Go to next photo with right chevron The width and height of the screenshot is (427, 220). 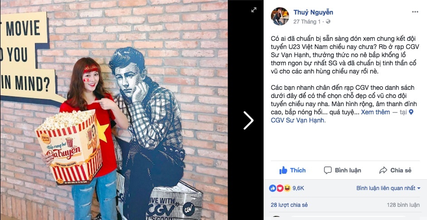pos(248,120)
